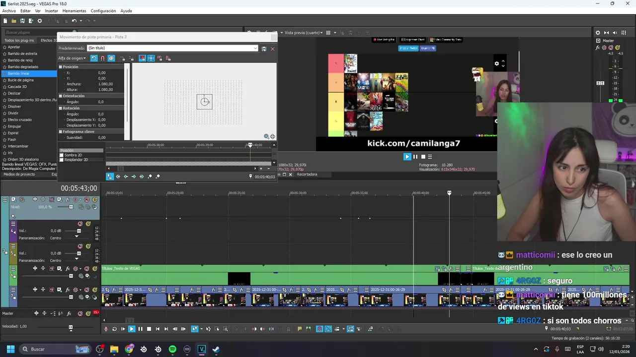
Task: Mute video track 6
Action: (x=87, y=268)
